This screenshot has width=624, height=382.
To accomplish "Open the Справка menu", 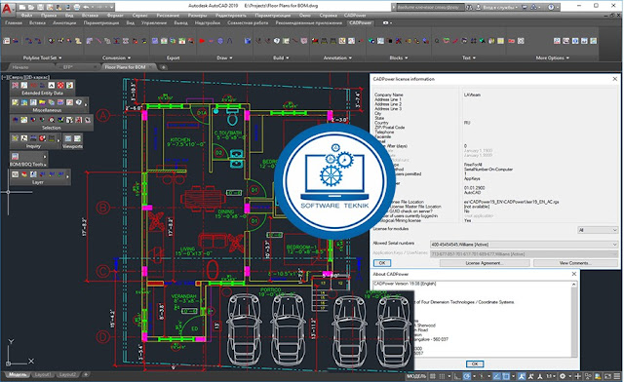I will pos(328,16).
